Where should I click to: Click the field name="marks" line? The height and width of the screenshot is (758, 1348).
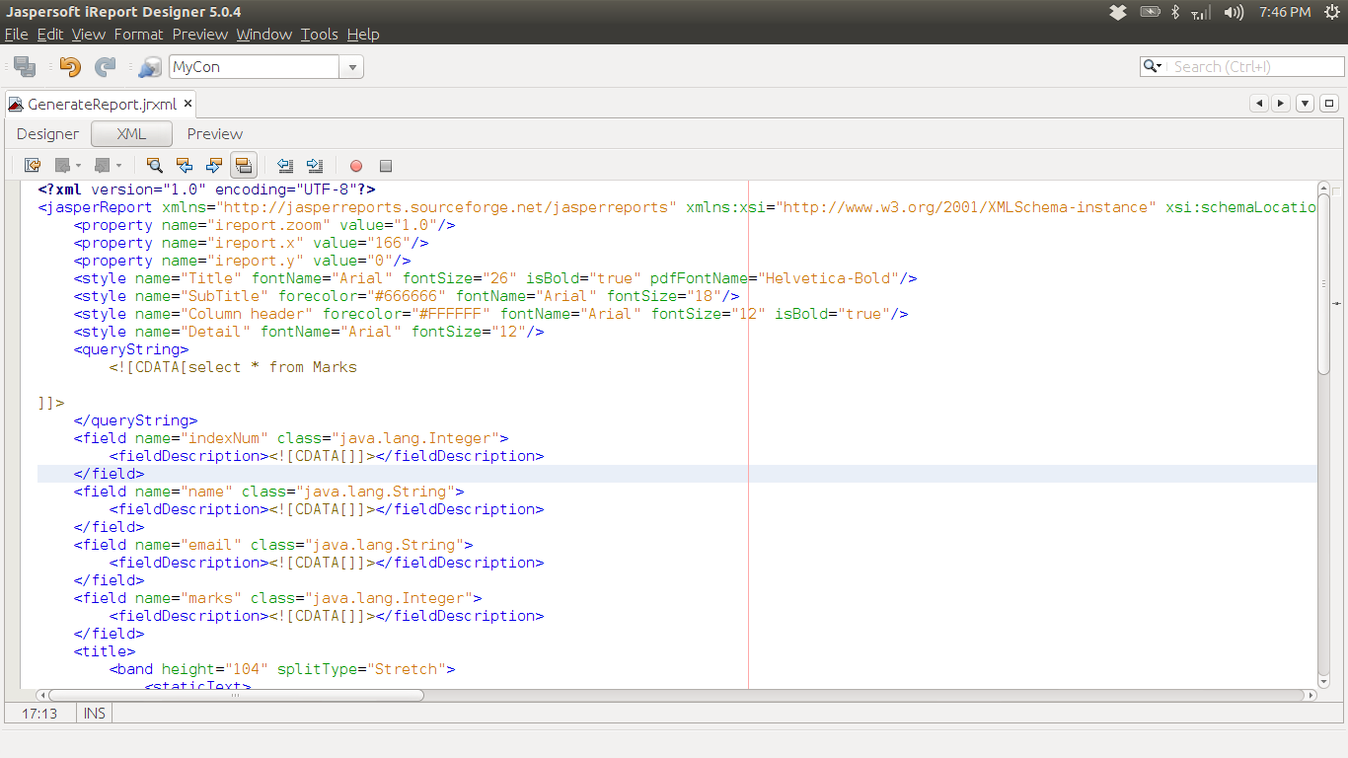(278, 598)
